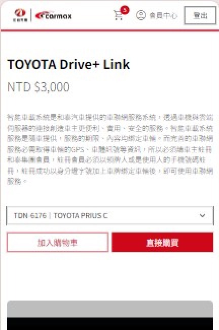Click the TOYOTA Drive+ Link product title
Image resolution: width=219 pixels, height=330 pixels.
pyautogui.click(x=68, y=64)
